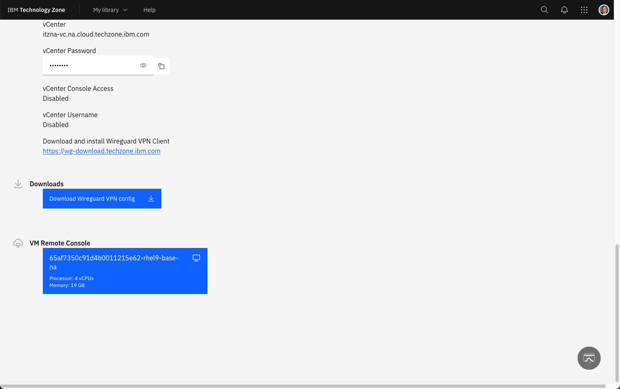Click the vertical page scrollbar
The image size is (620, 389).
[x=617, y=313]
